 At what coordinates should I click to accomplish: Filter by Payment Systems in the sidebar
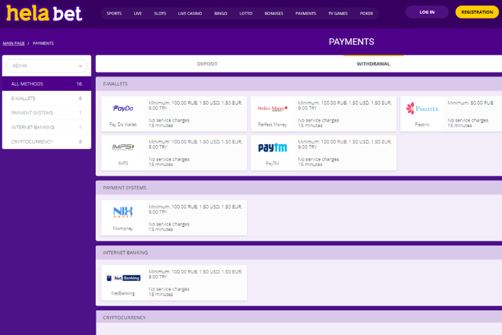pyautogui.click(x=47, y=113)
